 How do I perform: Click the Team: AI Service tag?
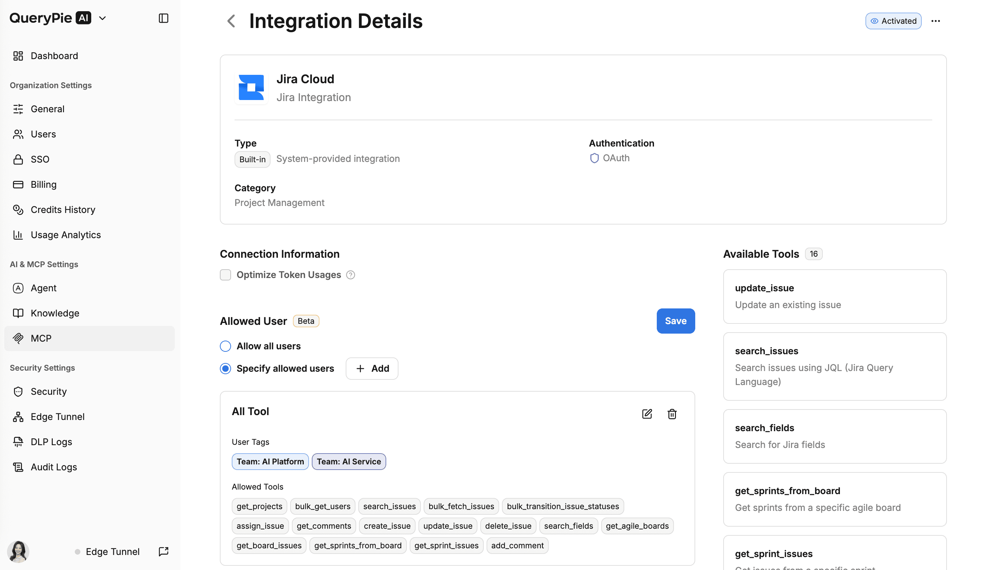coord(348,462)
